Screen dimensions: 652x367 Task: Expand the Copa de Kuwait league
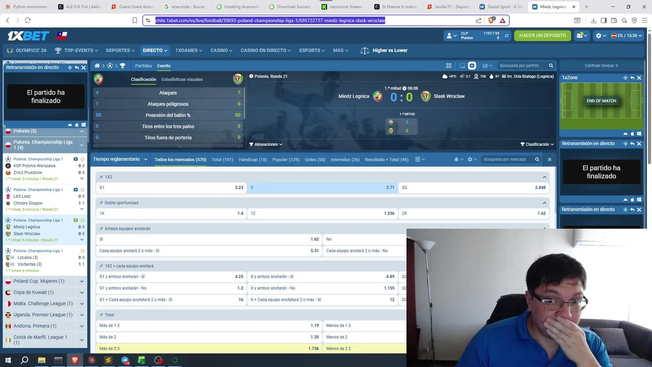point(81,293)
